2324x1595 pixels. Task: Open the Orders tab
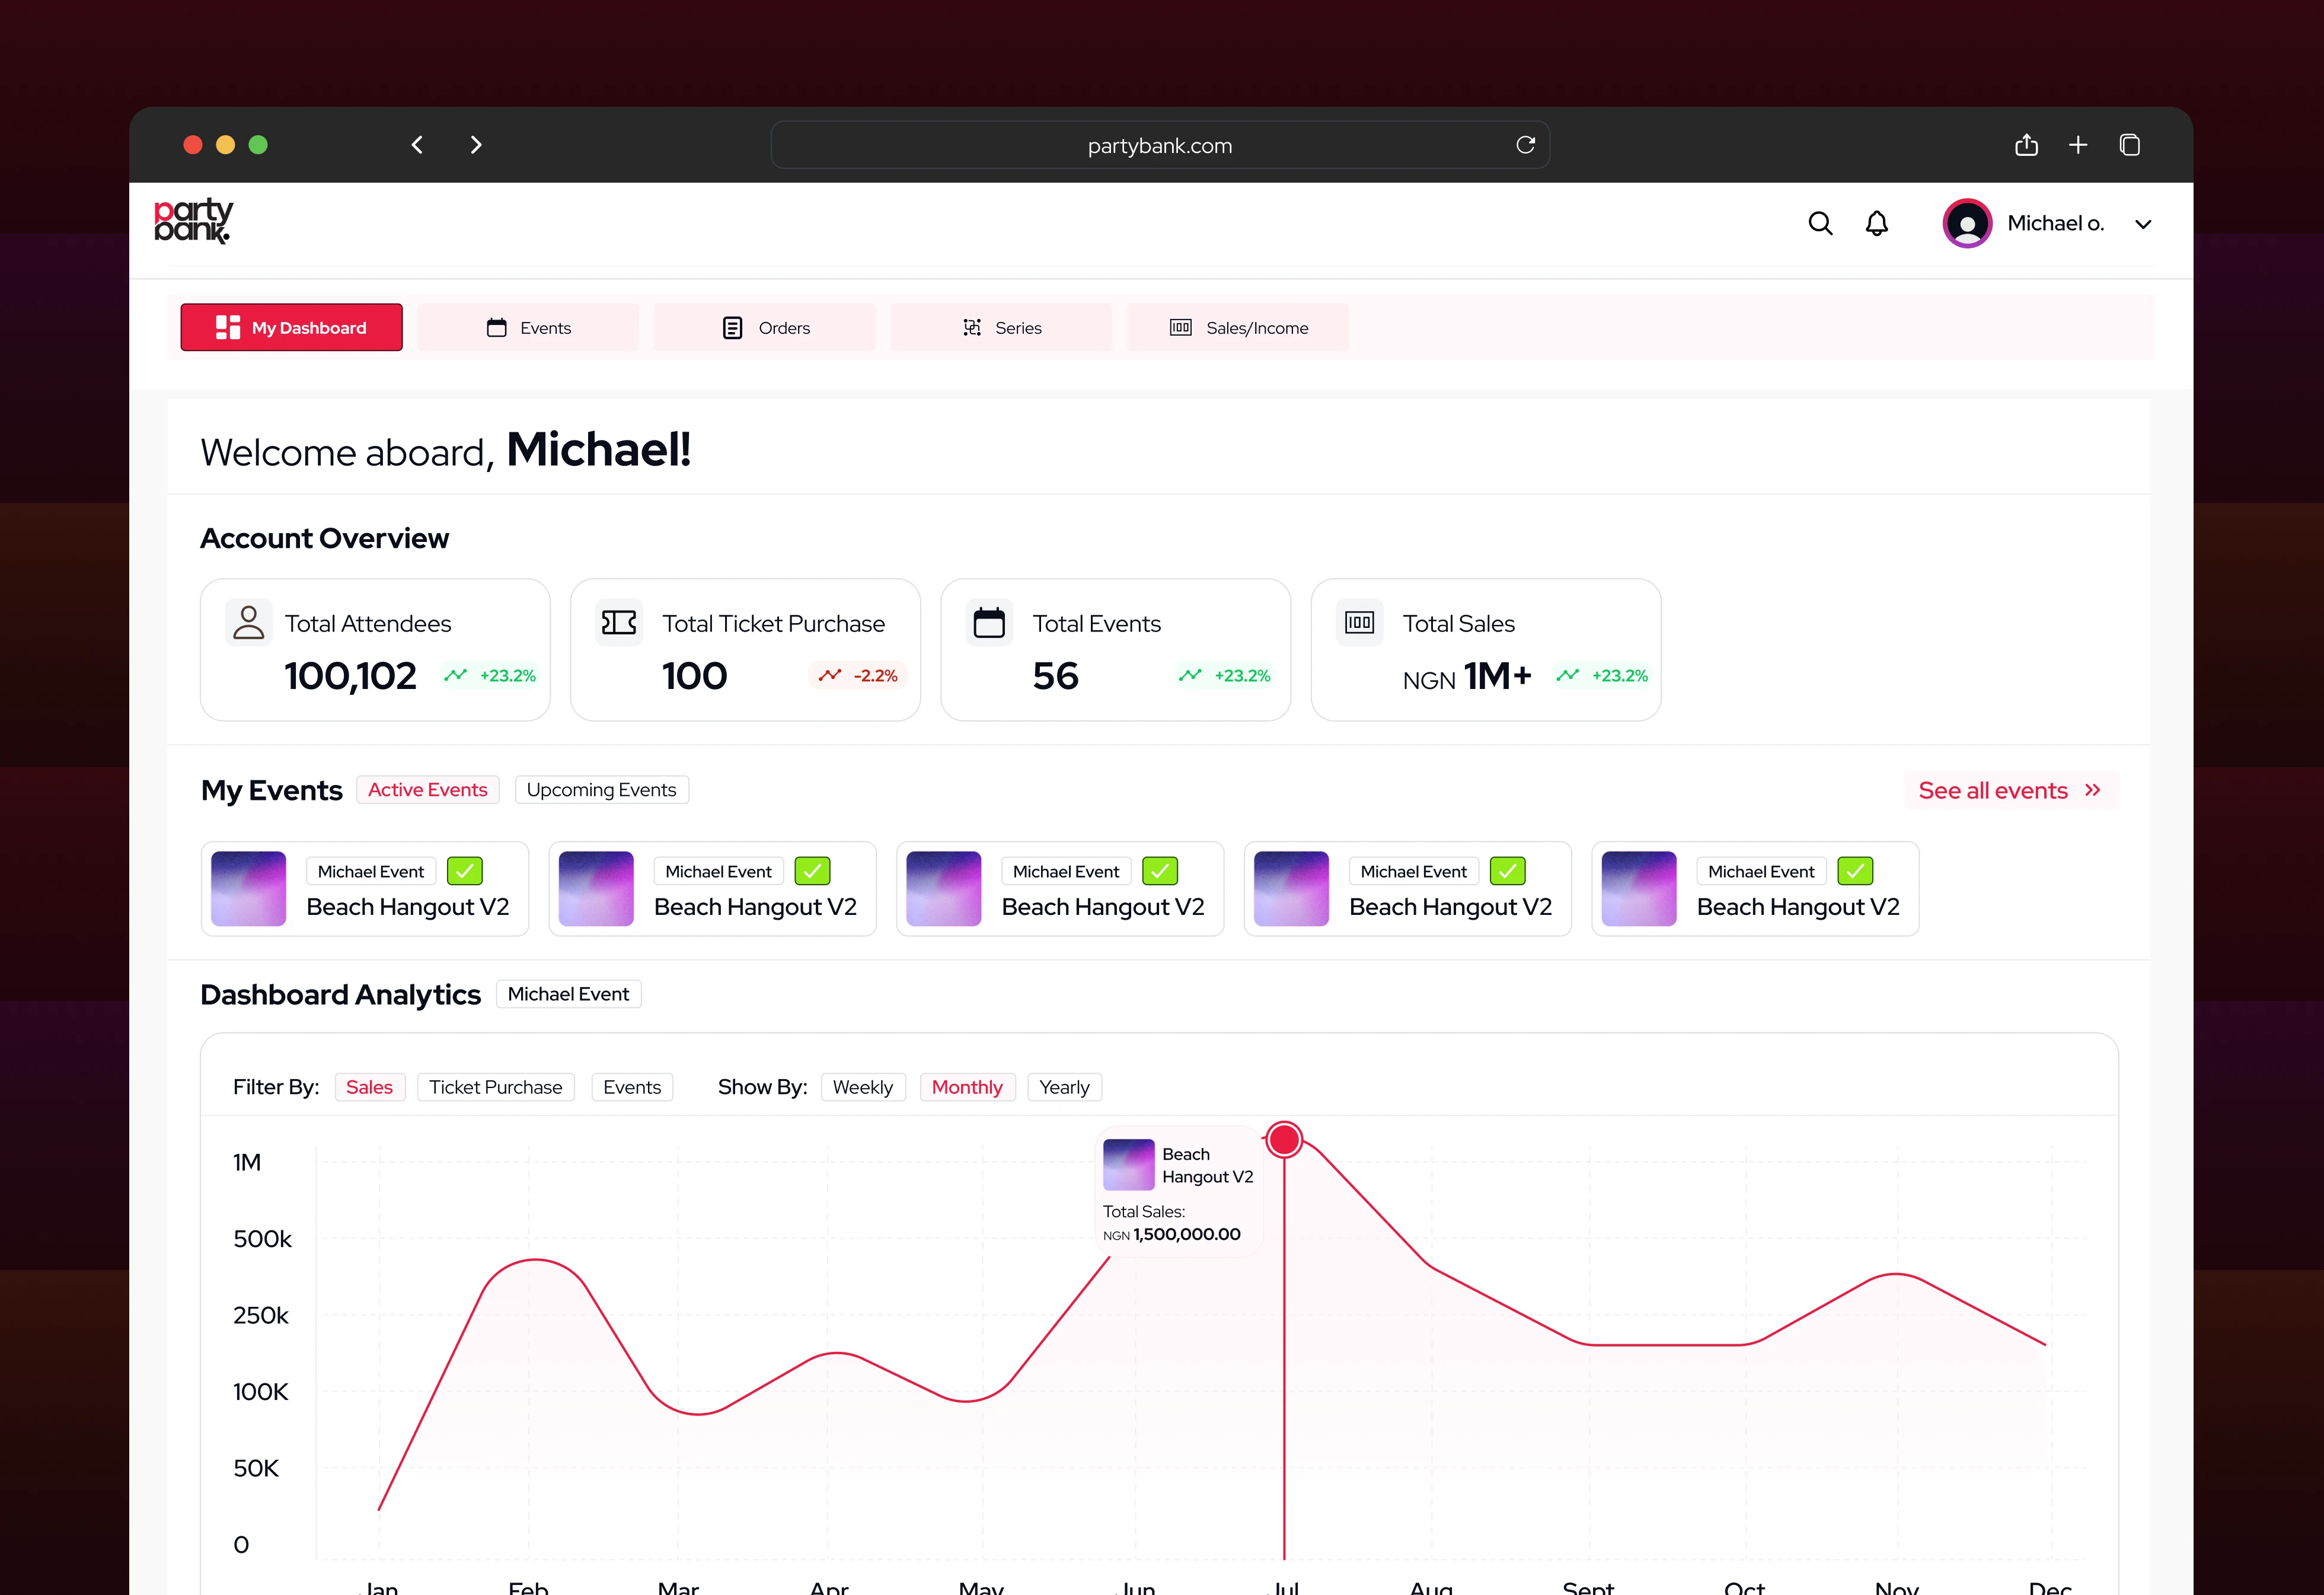point(765,328)
